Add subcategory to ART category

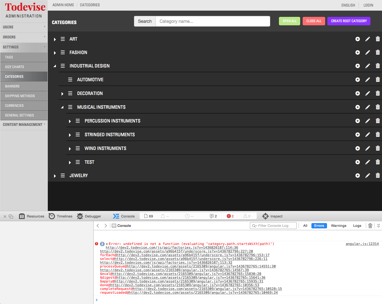click(358, 39)
